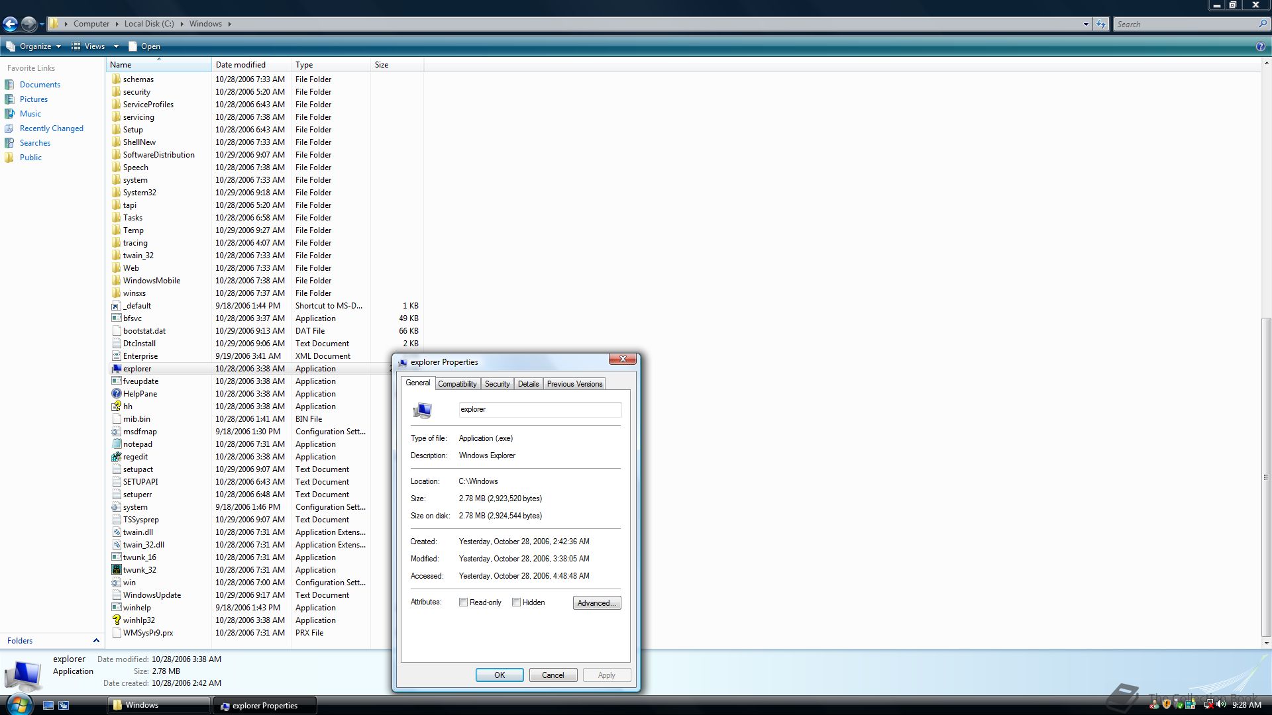Click Show Desktop quick launch icon

48,705
